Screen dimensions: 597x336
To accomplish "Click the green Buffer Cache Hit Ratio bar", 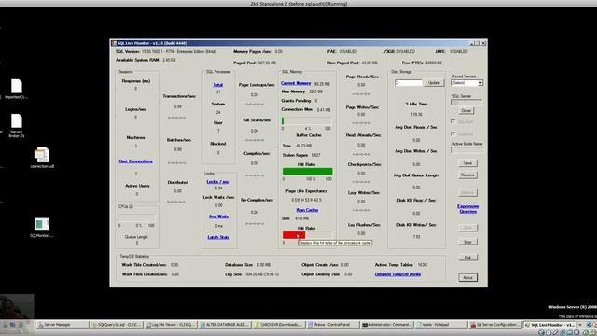I will [x=307, y=172].
